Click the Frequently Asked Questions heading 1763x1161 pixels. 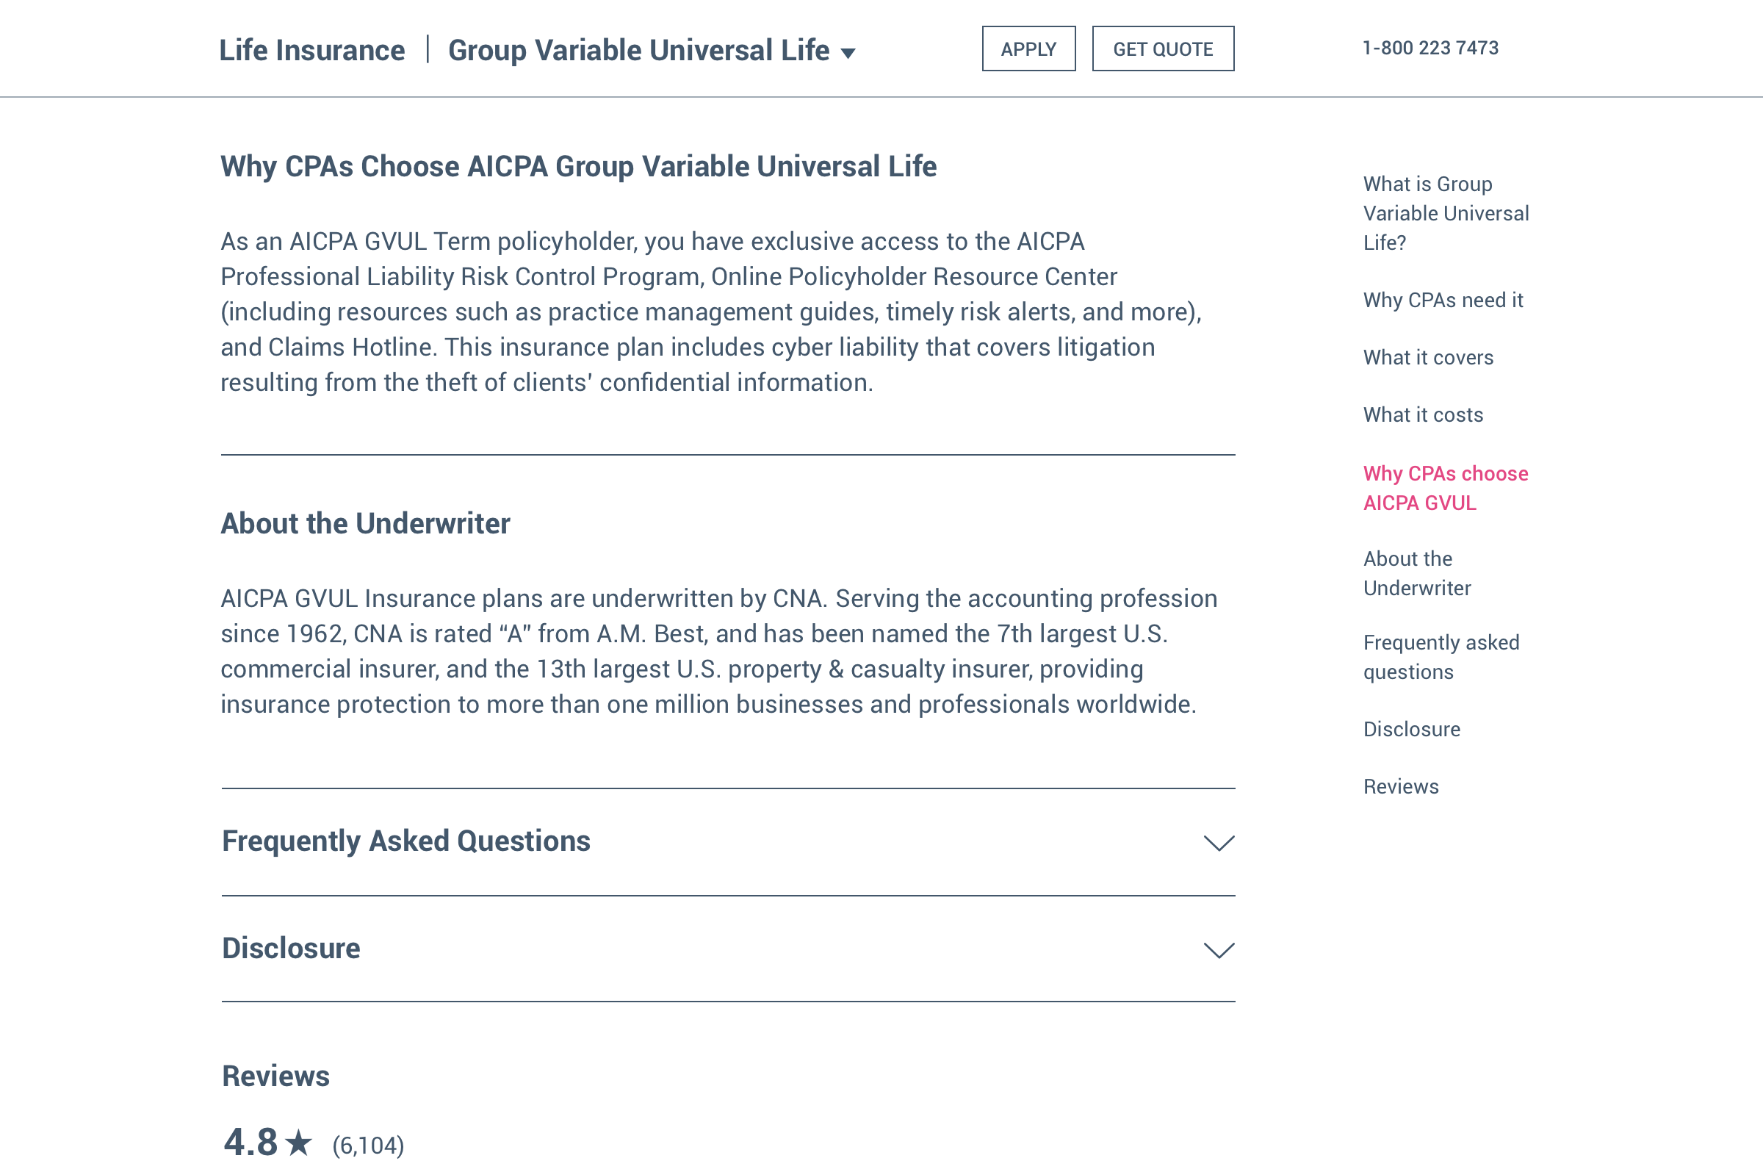coord(406,841)
